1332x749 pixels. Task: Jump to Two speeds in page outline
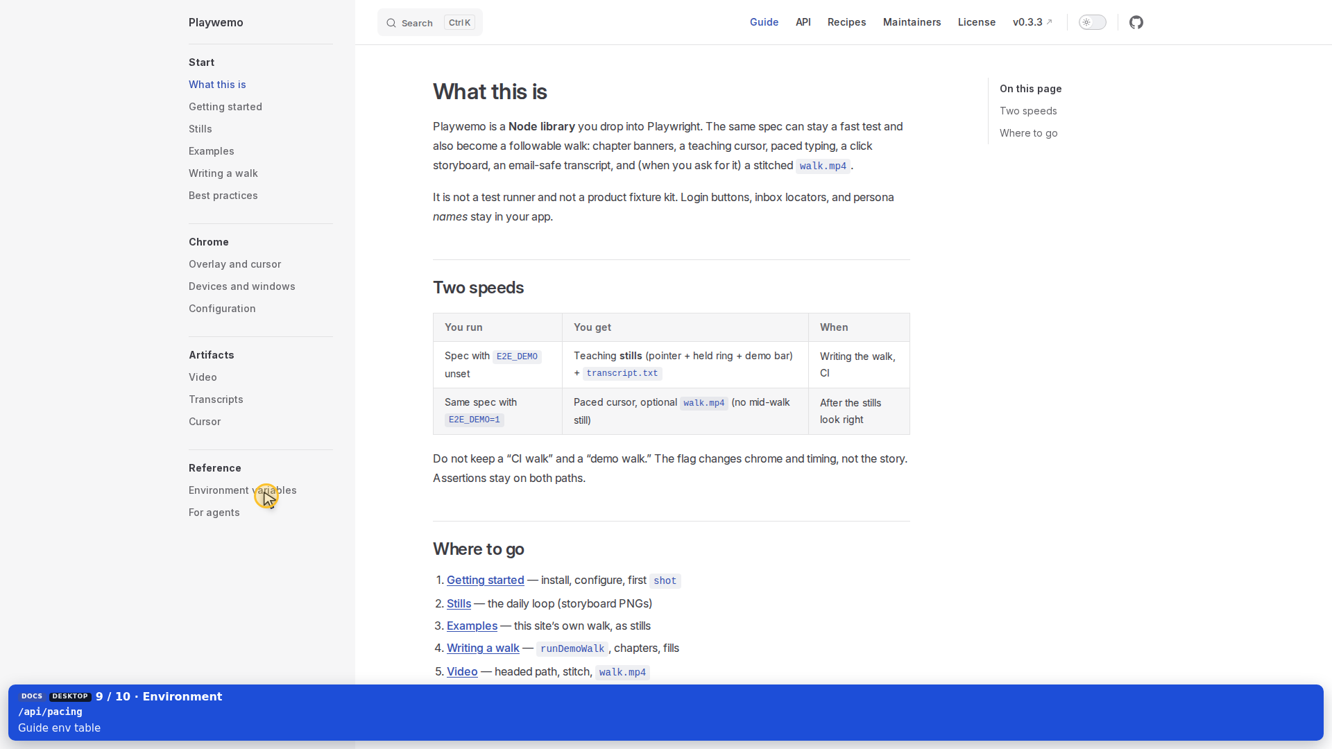1028,111
